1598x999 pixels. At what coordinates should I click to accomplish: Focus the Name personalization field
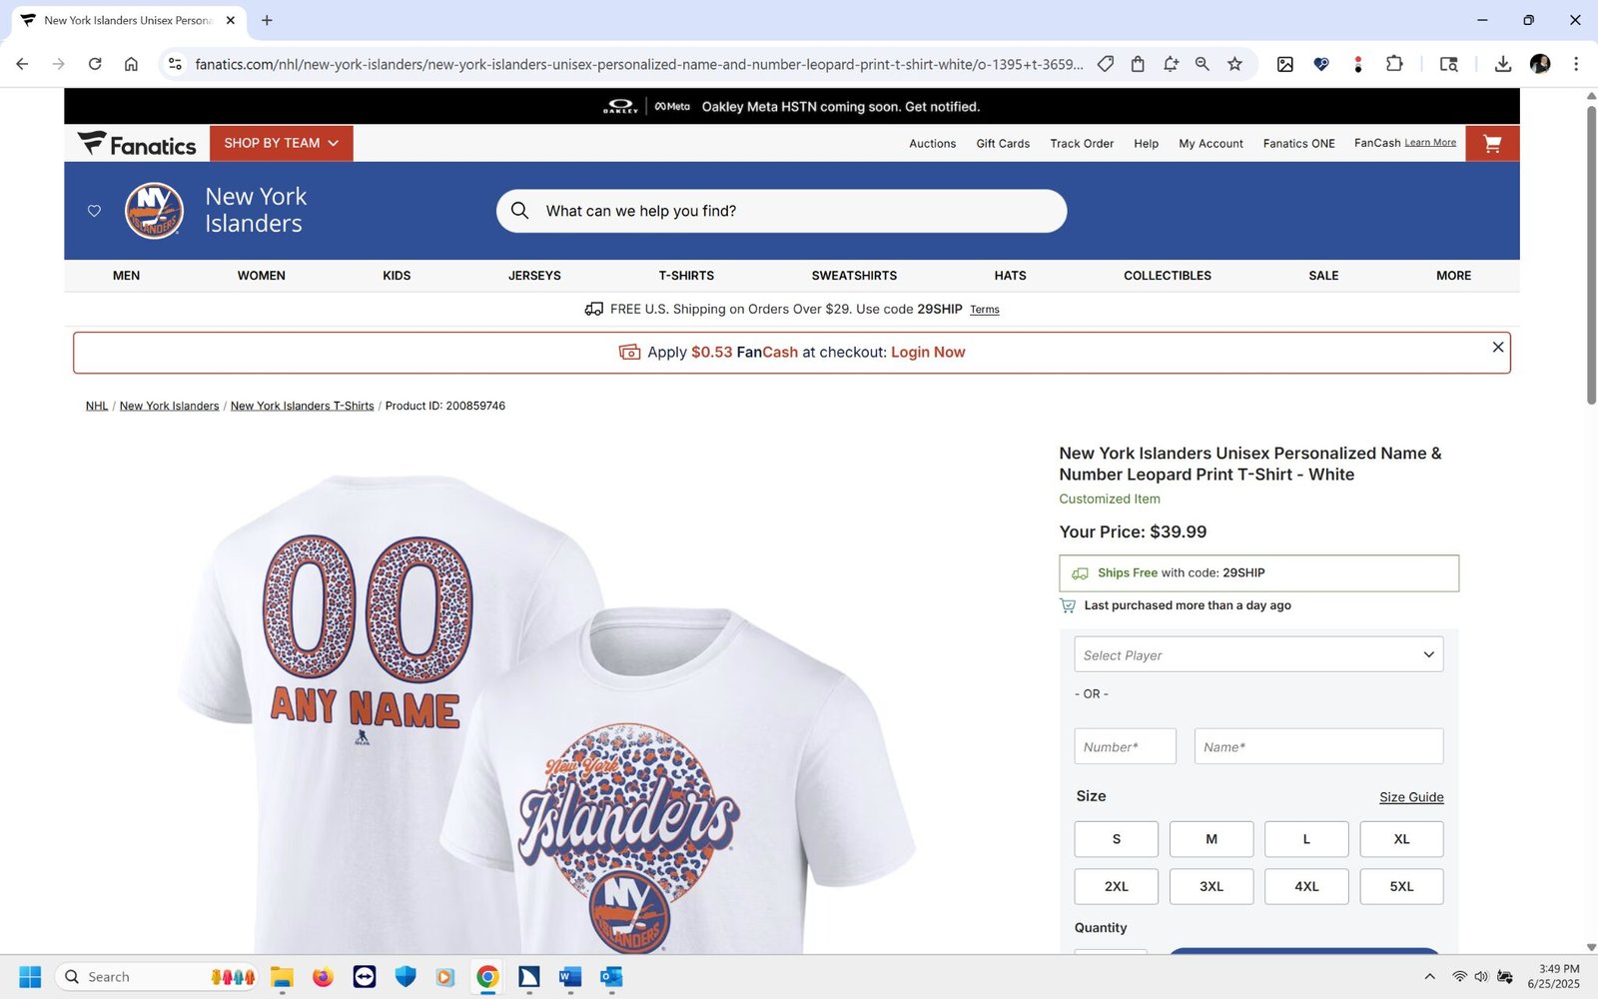[x=1318, y=746]
